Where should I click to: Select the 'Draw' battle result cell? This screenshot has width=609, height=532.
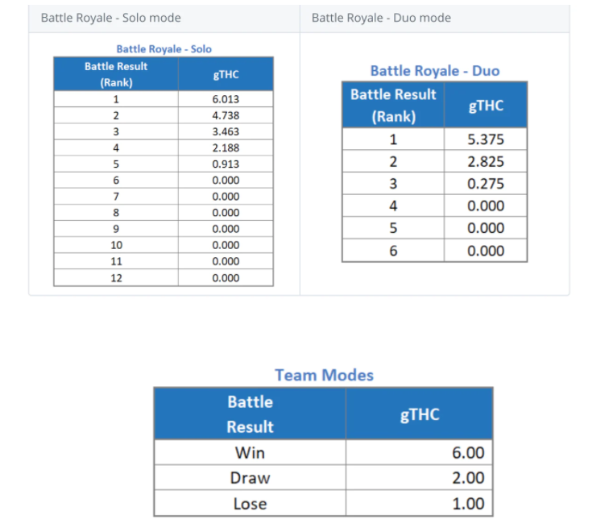(x=250, y=478)
